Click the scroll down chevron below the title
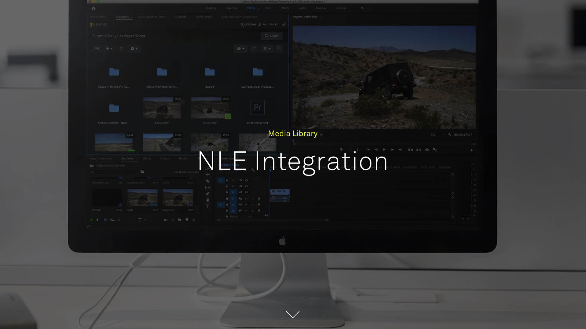 (x=293, y=314)
